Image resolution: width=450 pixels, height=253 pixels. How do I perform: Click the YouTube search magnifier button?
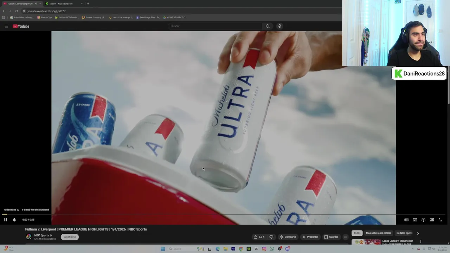coord(268,26)
